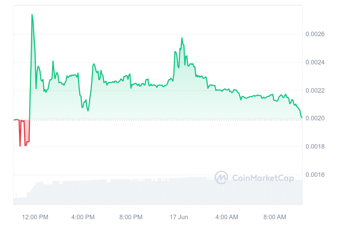The image size is (339, 226).
Task: Click the 8:00 PM axis label
Action: [131, 217]
